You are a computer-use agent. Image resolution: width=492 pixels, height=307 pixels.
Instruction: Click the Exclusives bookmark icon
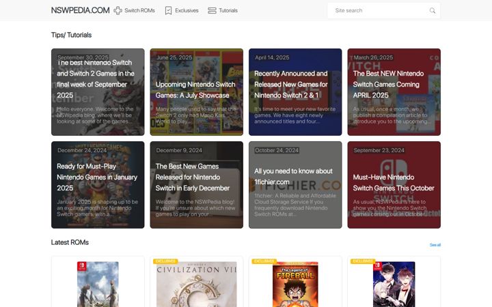169,11
